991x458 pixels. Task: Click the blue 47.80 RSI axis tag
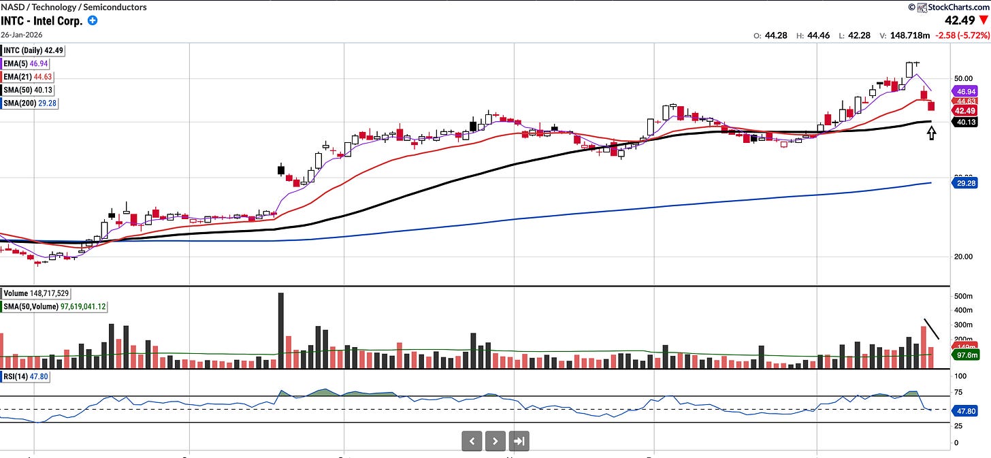tap(965, 410)
